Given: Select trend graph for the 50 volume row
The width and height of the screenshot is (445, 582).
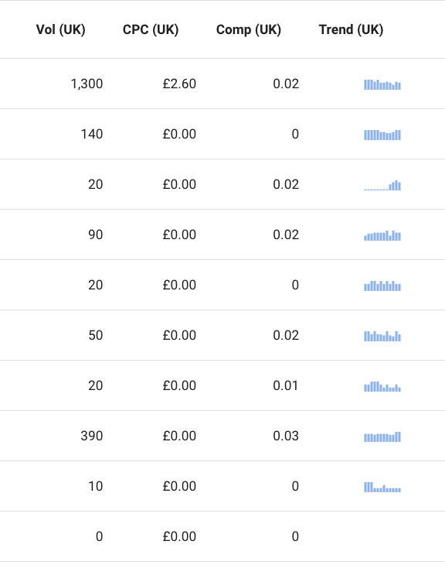Looking at the screenshot, I should point(382,336).
